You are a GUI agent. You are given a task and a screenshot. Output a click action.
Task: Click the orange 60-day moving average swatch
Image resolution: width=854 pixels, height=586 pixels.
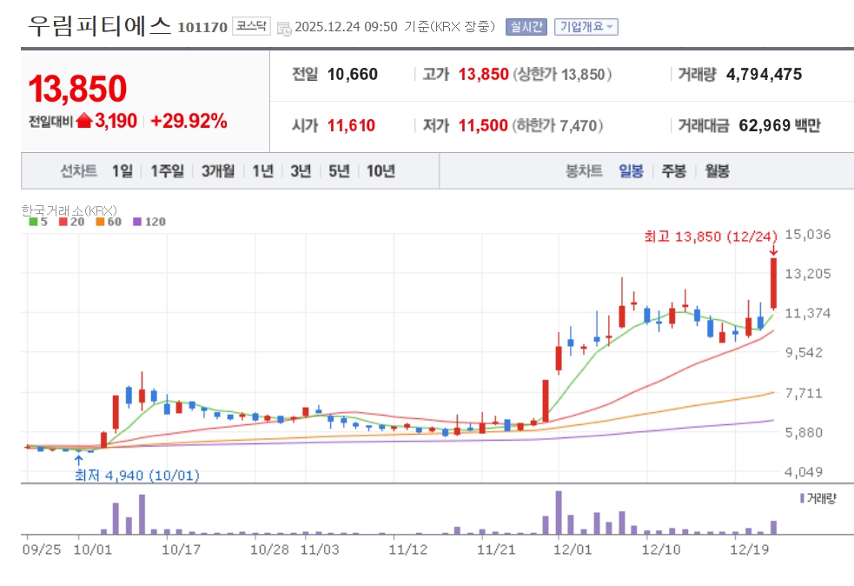pyautogui.click(x=100, y=222)
